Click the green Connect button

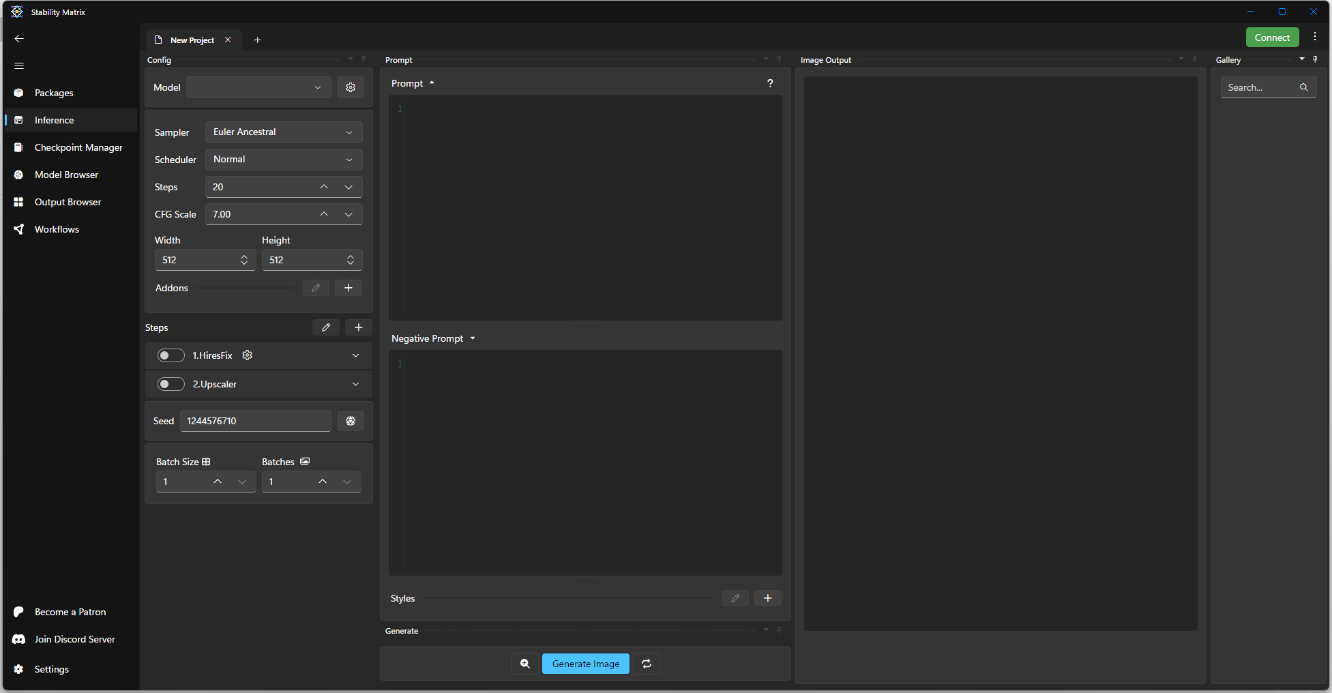[x=1272, y=38]
